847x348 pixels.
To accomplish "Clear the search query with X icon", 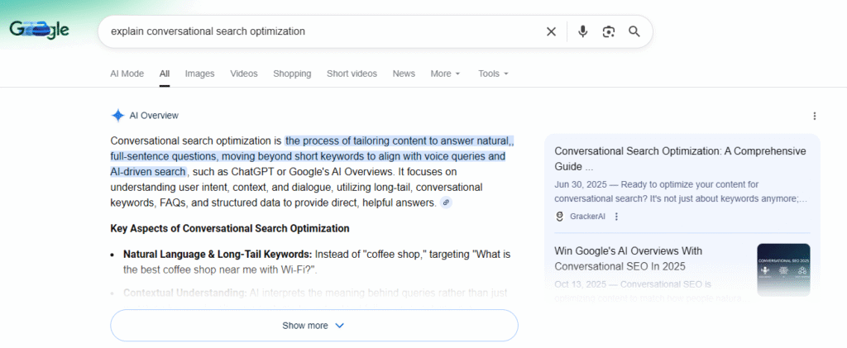I will coord(551,31).
